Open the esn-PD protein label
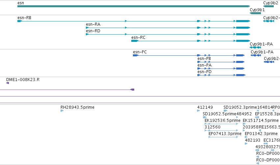280x165 pixels. [204, 72]
